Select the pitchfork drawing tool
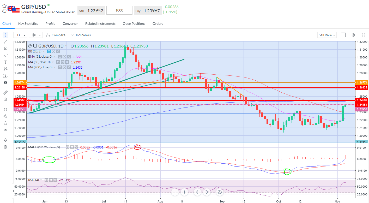This screenshot has height=203, width=369. (x=5, y=49)
